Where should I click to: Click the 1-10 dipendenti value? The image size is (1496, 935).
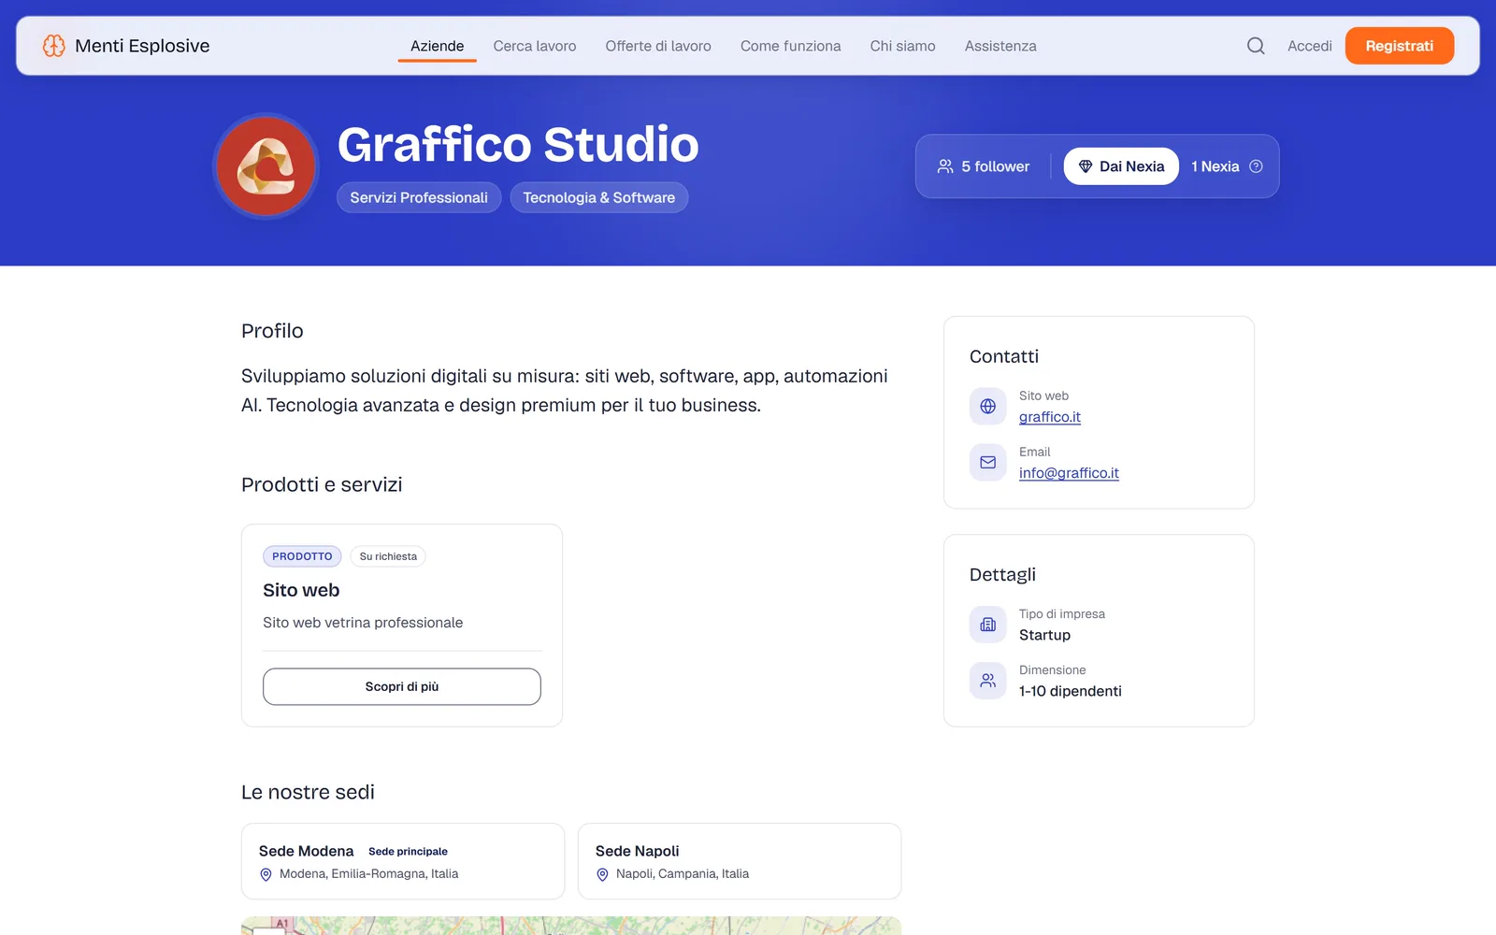pyautogui.click(x=1070, y=691)
